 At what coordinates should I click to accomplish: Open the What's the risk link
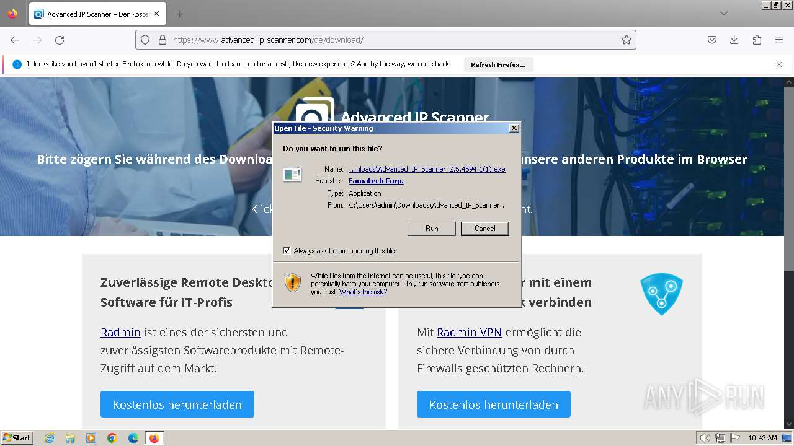point(363,292)
